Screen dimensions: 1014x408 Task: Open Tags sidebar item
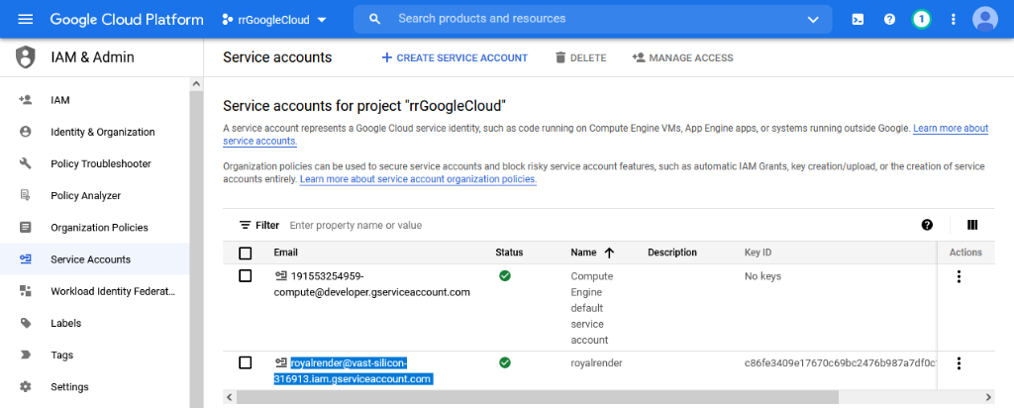click(94, 355)
